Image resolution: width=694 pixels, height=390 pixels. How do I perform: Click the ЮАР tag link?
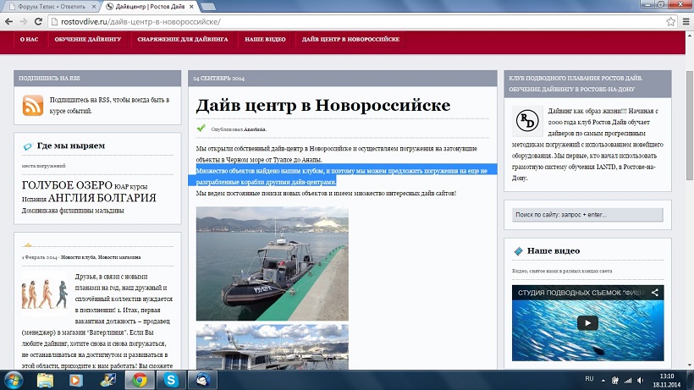pos(121,186)
